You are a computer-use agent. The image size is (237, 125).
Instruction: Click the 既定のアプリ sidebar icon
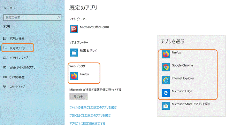[x=5, y=48]
